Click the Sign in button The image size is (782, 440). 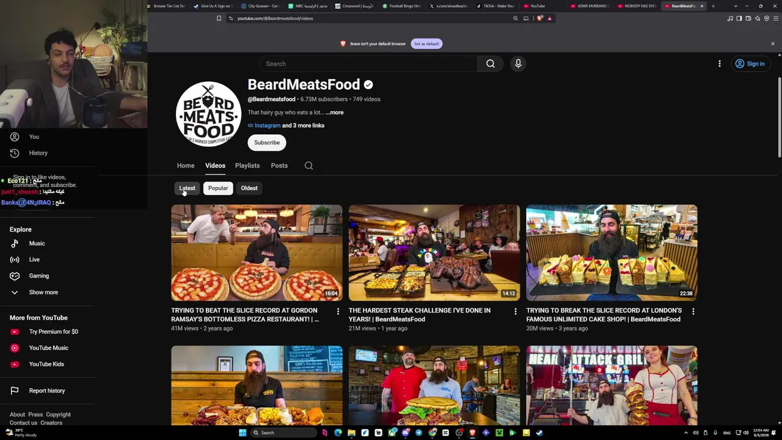(751, 64)
